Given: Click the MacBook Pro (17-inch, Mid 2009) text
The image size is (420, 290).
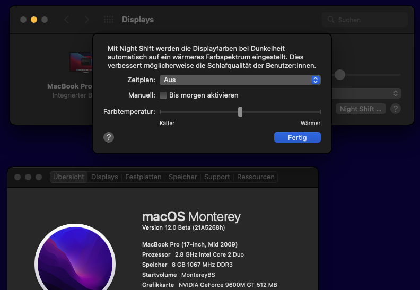Looking at the screenshot, I should click(190, 244).
